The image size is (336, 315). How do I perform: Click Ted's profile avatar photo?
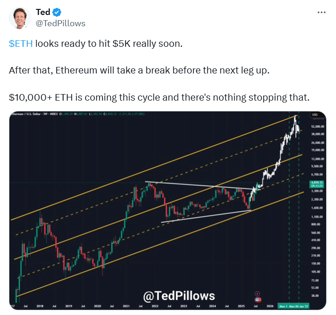[20, 18]
